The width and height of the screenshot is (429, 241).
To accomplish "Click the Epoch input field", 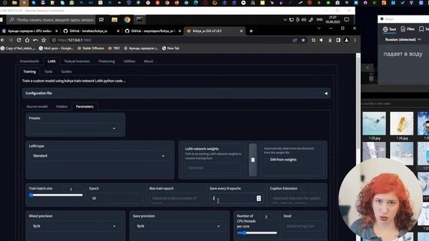I will (116, 198).
